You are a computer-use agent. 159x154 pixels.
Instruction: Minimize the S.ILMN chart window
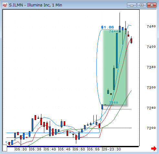(132, 5)
